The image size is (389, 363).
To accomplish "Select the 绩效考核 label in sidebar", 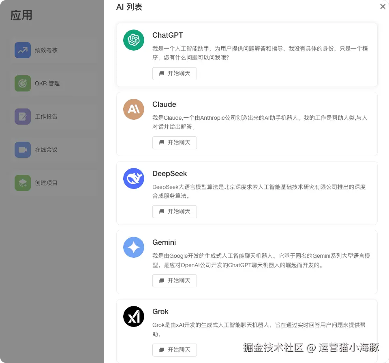I will 46,50.
